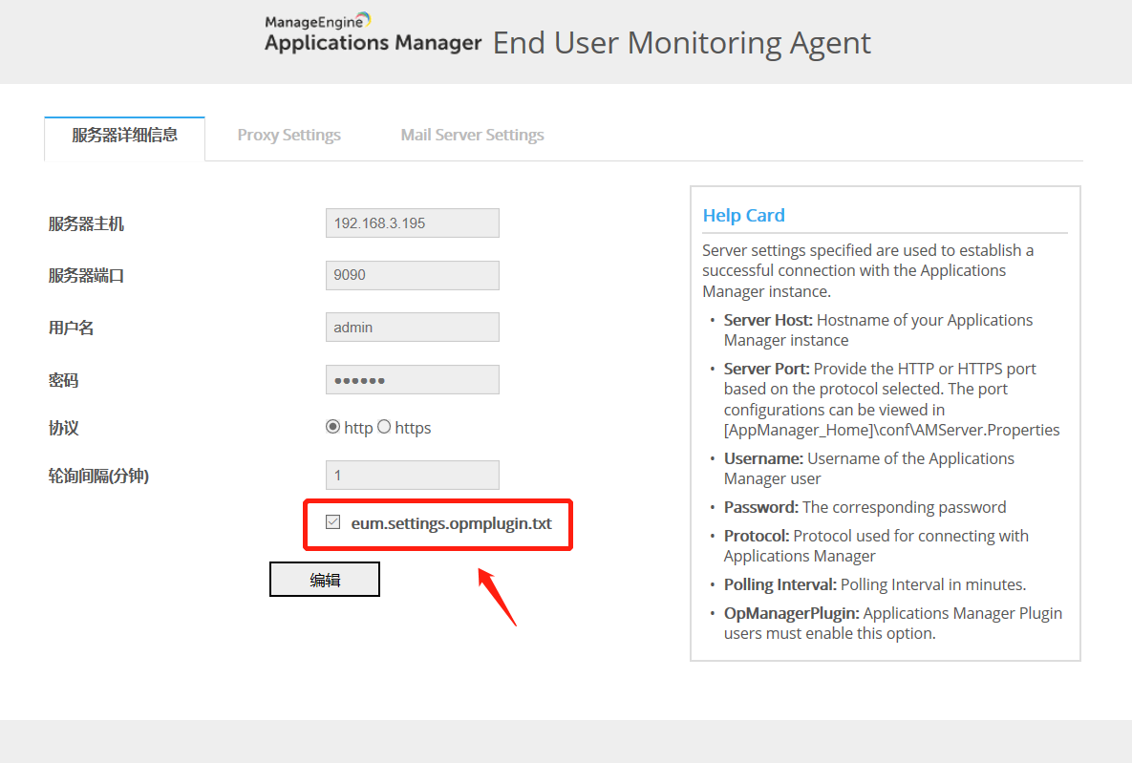Click the [AppManager_Home]\conf\AMServer.Properties path text

point(891,431)
